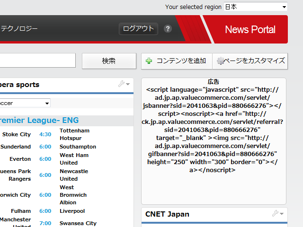Viewport: 303px width, 227px height.
Task: Click the 6:00 Sunderland vs Southampton time
Action: (x=45, y=147)
